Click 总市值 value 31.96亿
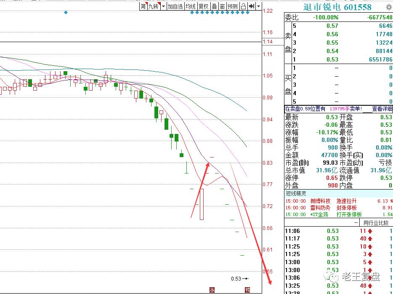Viewport: 393px width, 294px height. coord(327,170)
